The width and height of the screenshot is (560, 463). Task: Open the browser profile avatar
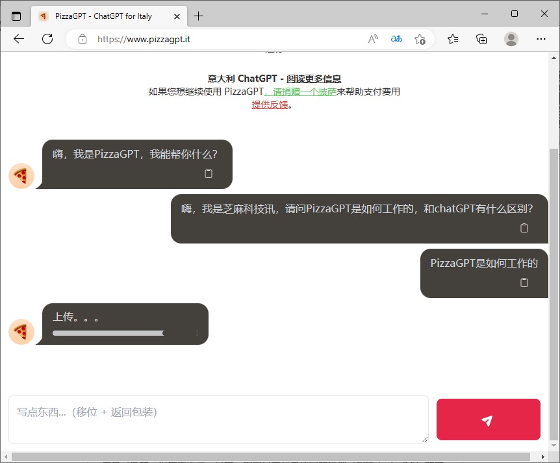point(511,39)
